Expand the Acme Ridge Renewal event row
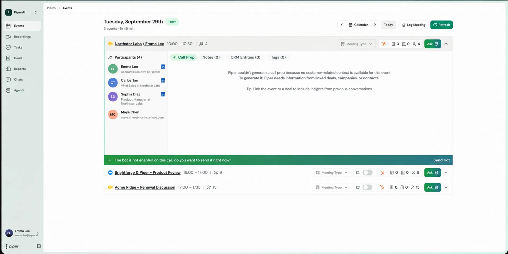This screenshot has width=508, height=254. click(x=446, y=187)
